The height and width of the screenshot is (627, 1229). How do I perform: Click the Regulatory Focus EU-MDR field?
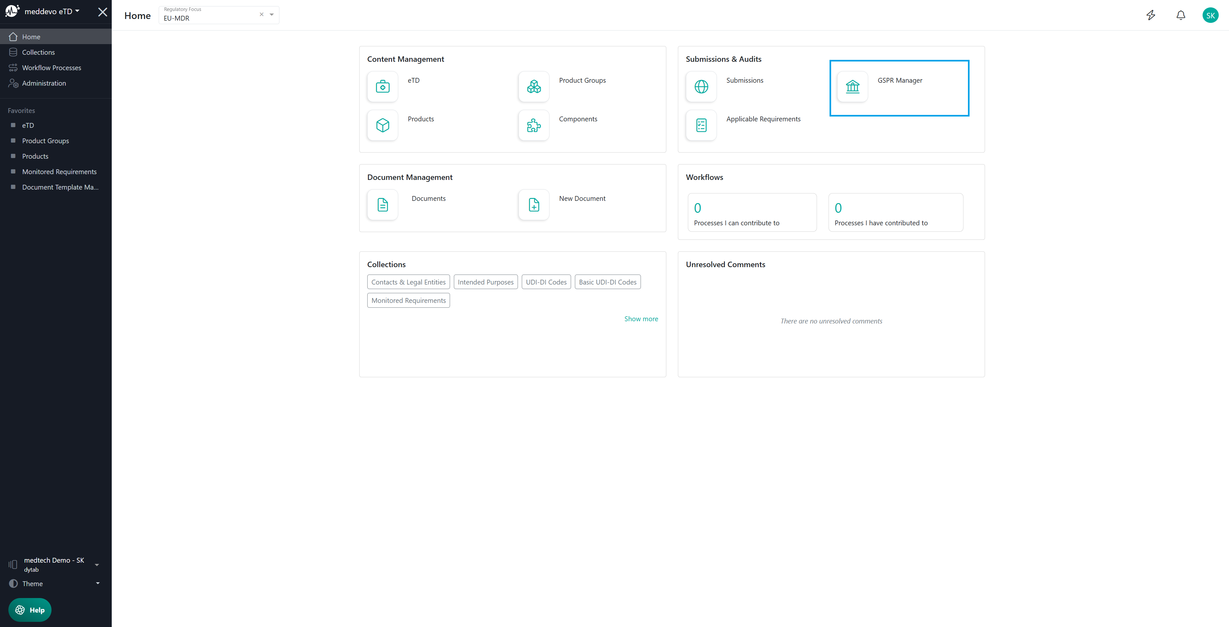(219, 15)
